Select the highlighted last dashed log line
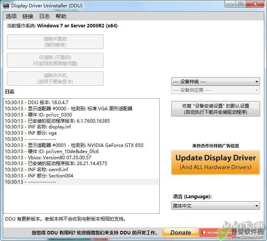Viewport: 267px width, 241px height. pos(81,182)
